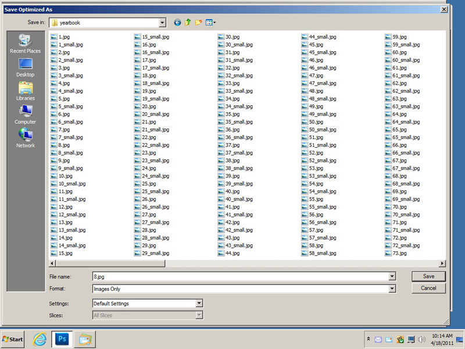This screenshot has width=465, height=349.
Task: Click into the File name field
Action: coord(241,277)
